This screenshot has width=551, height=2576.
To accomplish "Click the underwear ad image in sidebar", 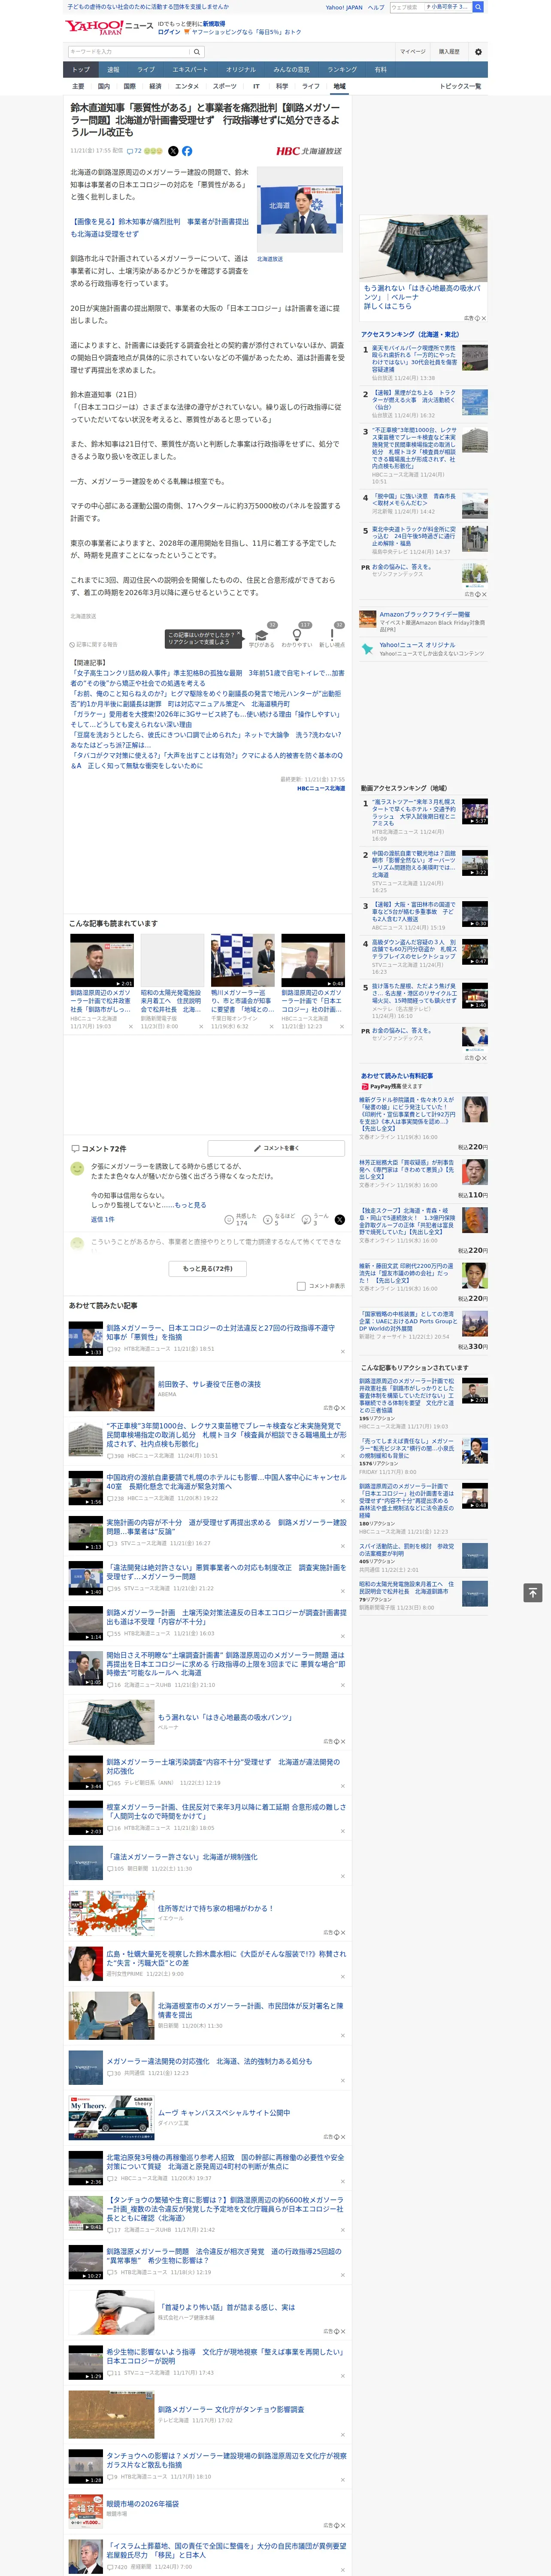I will click(424, 249).
